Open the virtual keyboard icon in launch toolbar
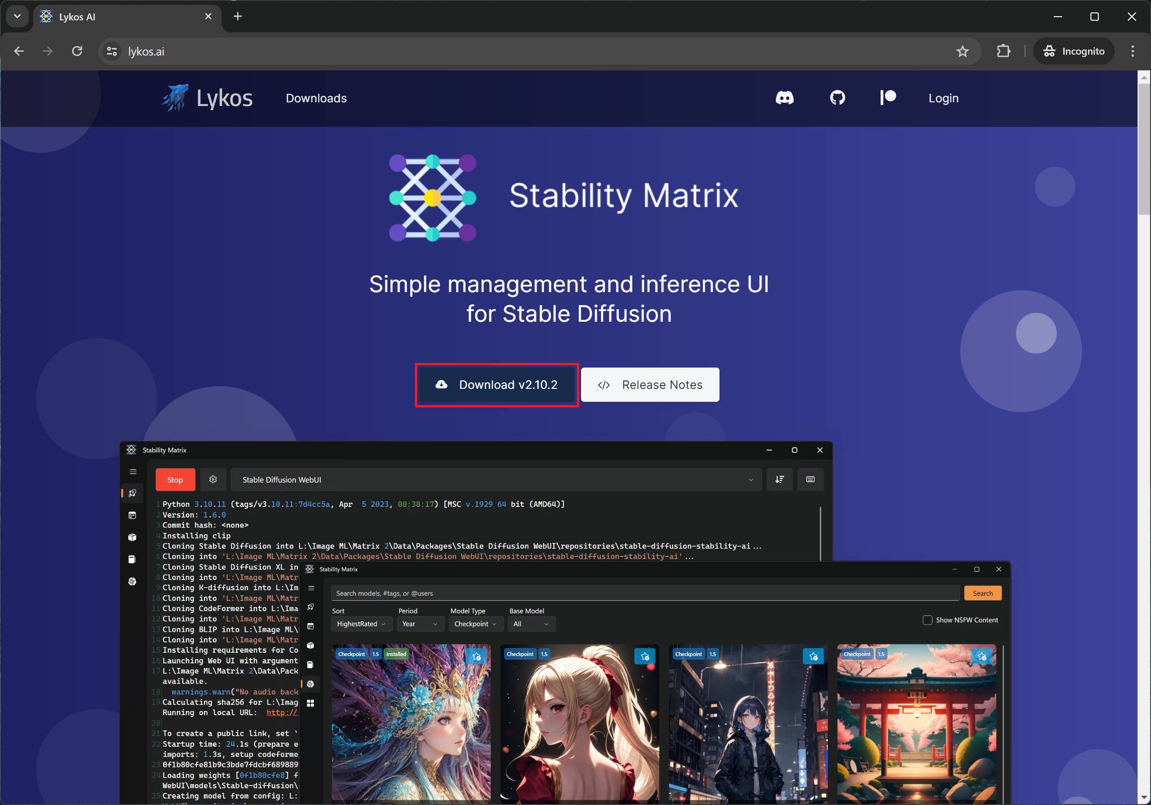Screen dimensions: 1151x805 (810, 479)
